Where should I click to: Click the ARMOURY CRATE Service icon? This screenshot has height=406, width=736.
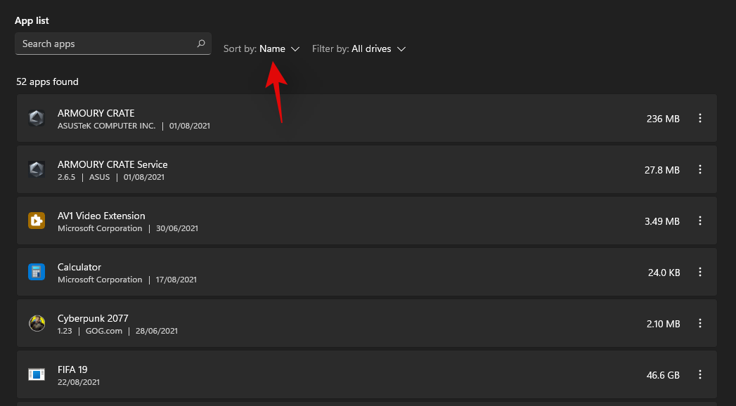coord(37,170)
